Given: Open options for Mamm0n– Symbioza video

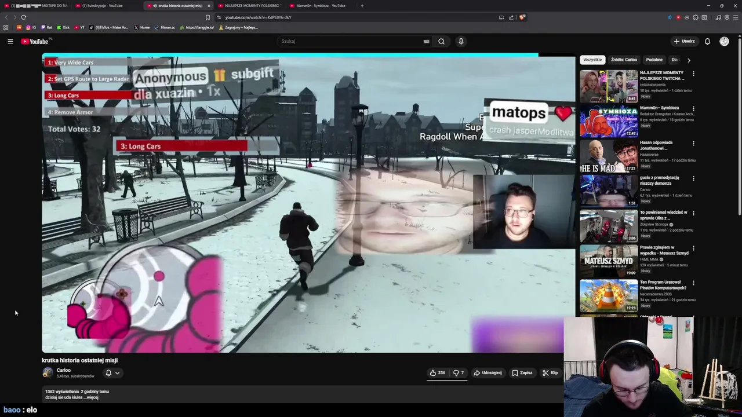Looking at the screenshot, I should tap(693, 108).
